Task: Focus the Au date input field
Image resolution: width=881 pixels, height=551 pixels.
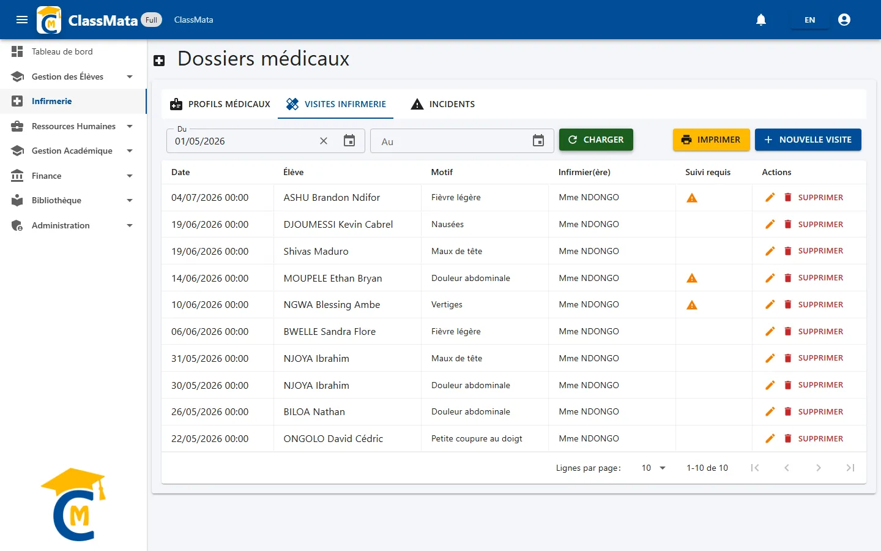Action: tap(450, 141)
